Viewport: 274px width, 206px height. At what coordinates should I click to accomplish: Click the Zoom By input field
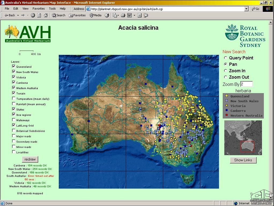246,84
